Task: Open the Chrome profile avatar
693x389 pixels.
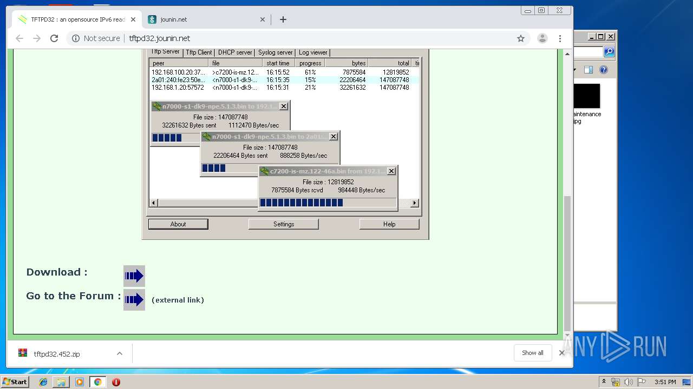Action: 542,38
